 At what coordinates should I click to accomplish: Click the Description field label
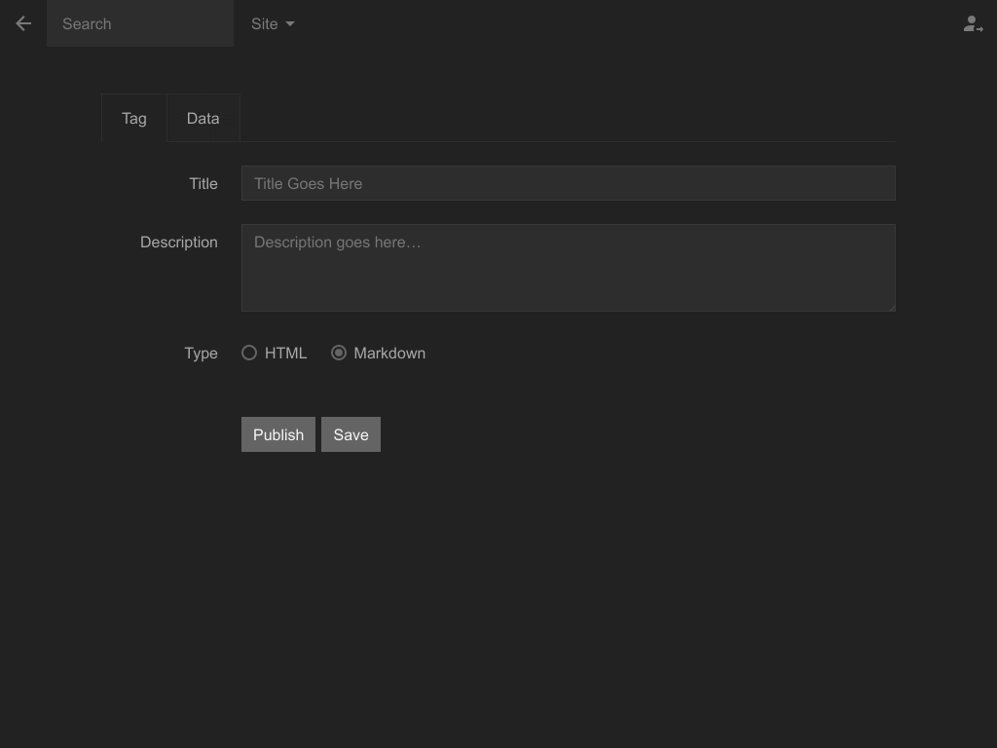[179, 243]
